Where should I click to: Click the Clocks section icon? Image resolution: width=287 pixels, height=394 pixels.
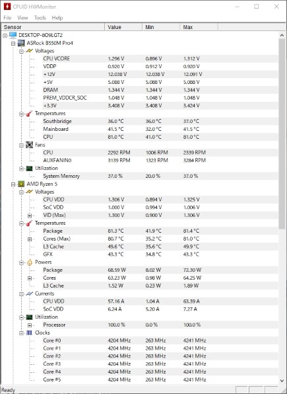pos(29,333)
